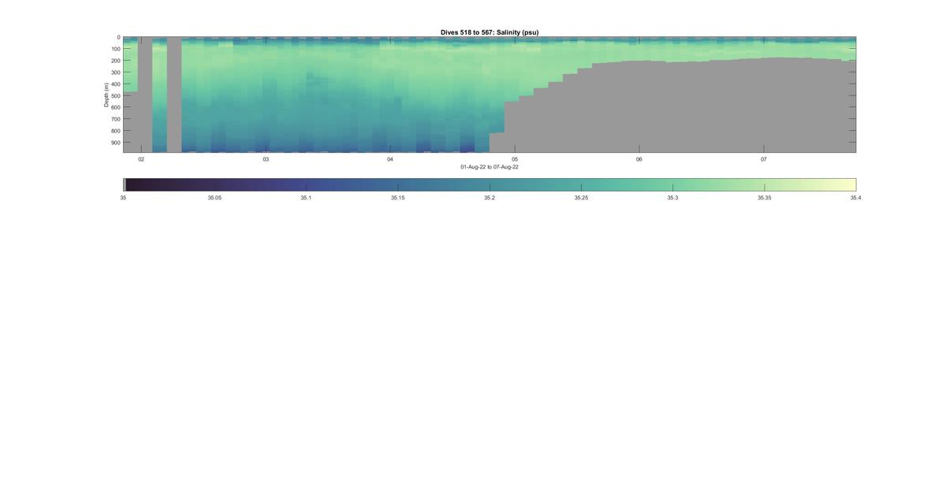946x490 pixels.
Task: Click the "35.3" colorbar tick label
Action: 672,198
